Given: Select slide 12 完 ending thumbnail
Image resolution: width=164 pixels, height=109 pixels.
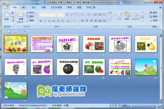Looking at the screenshot, I should coord(146,67).
